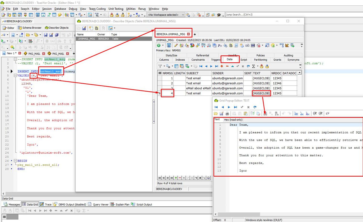Click the Save icon in popup editor toolbar

click(221, 113)
